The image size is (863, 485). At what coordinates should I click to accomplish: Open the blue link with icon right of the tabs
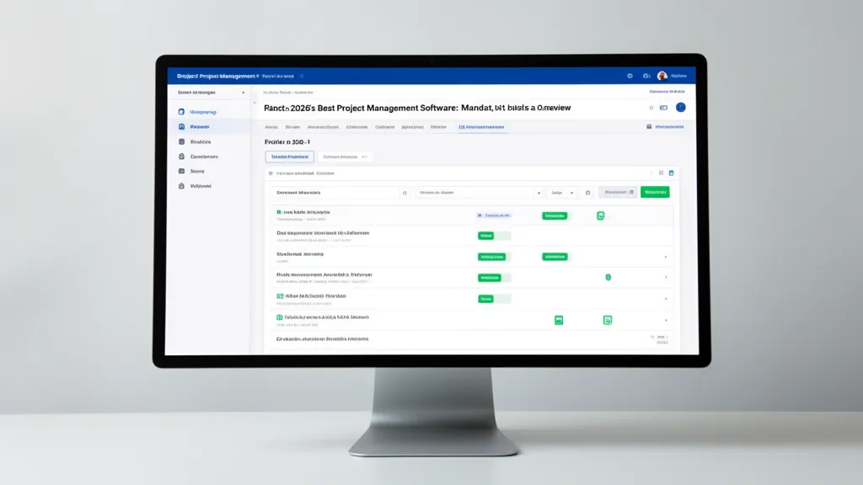pyautogui.click(x=665, y=127)
